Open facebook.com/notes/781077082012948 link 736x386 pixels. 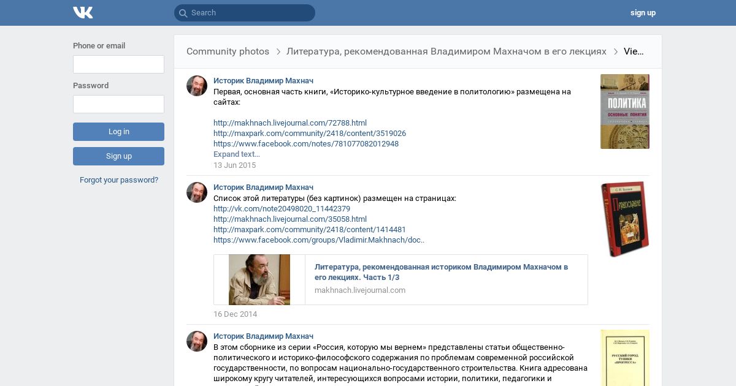coord(306,144)
